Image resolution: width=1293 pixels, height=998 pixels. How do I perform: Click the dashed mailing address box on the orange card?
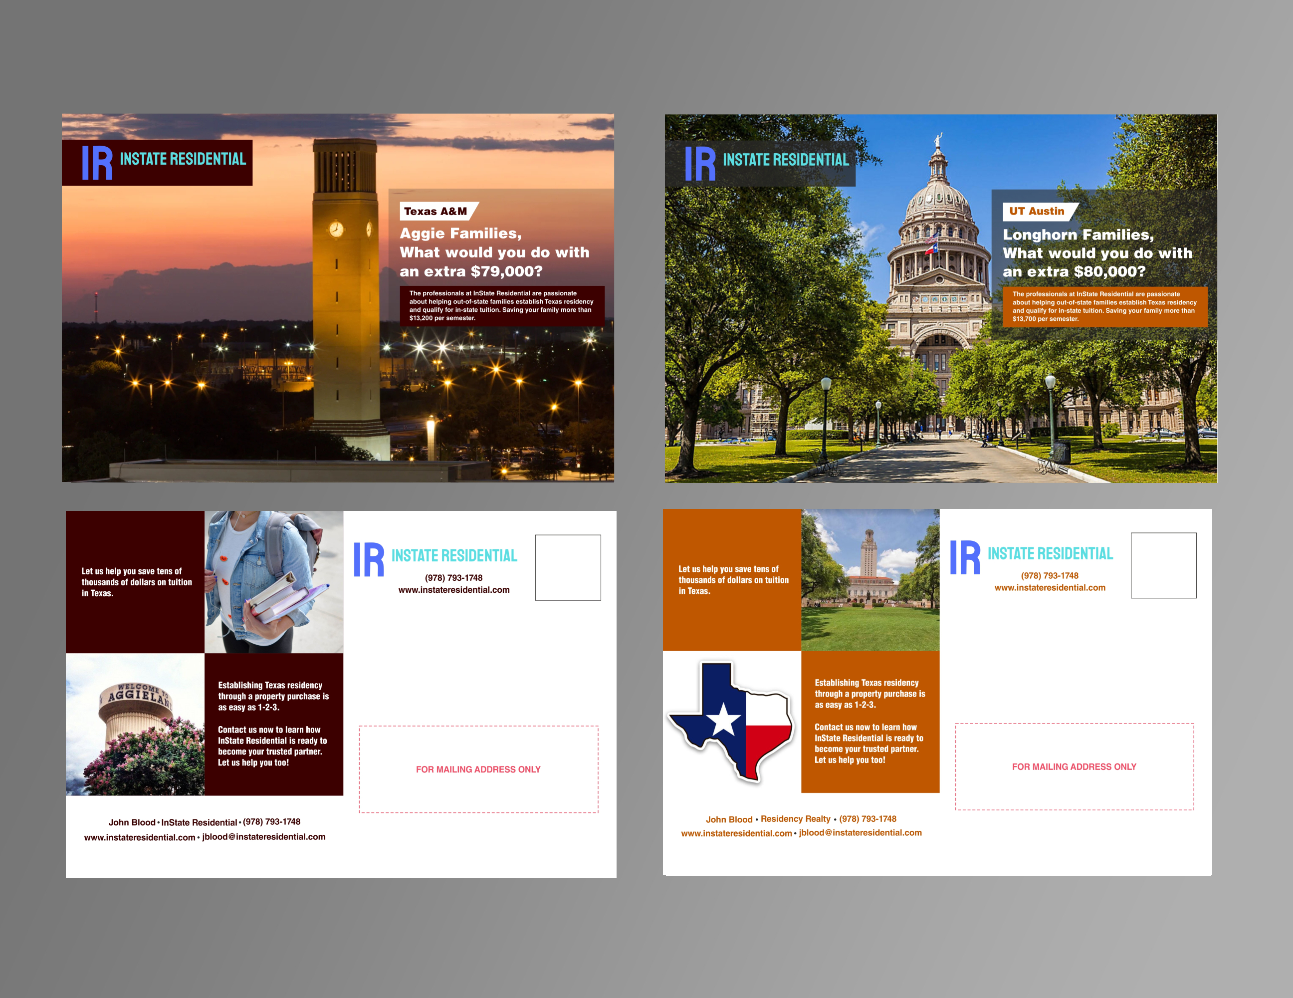click(1074, 766)
